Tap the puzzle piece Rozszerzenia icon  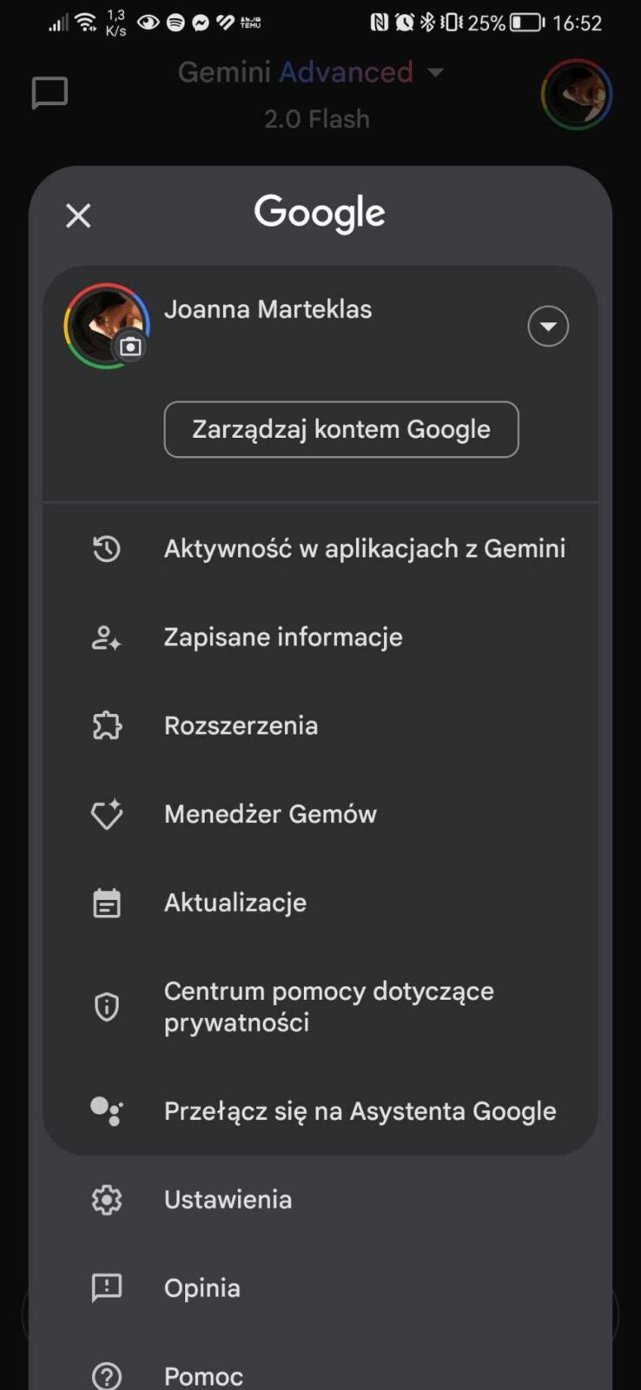click(x=107, y=725)
